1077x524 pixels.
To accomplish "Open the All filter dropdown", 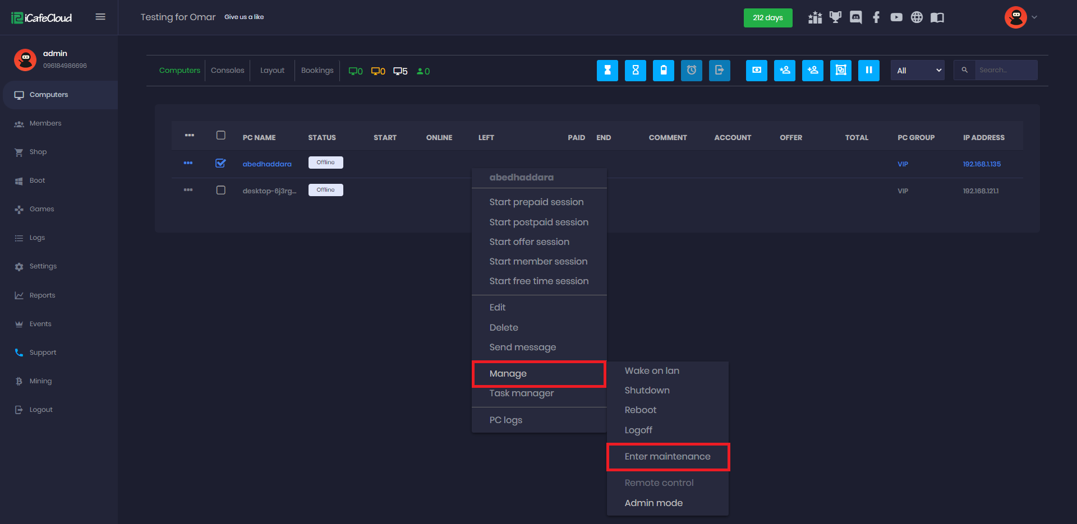I will pos(917,71).
